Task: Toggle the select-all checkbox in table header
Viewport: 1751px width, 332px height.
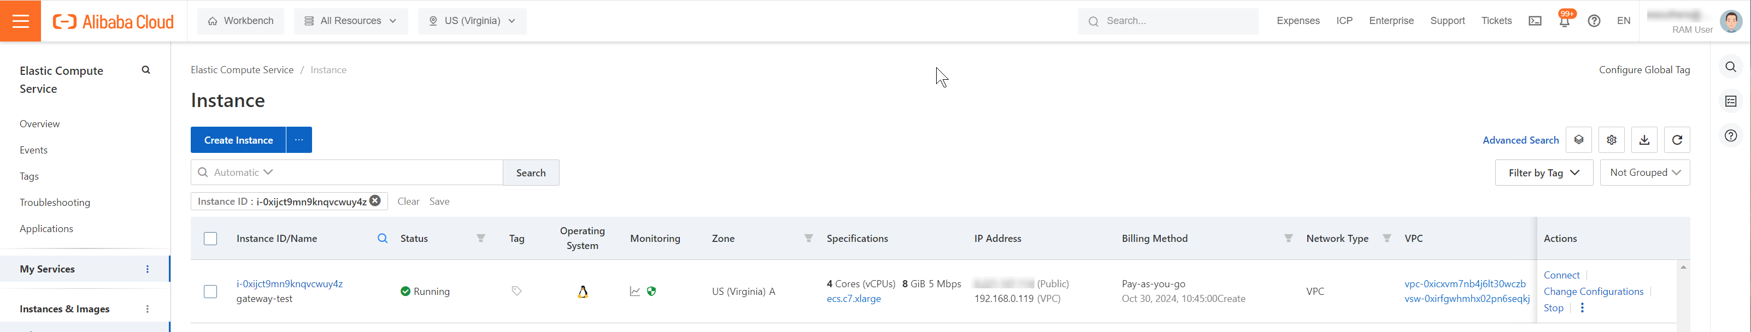Action: pyautogui.click(x=211, y=238)
